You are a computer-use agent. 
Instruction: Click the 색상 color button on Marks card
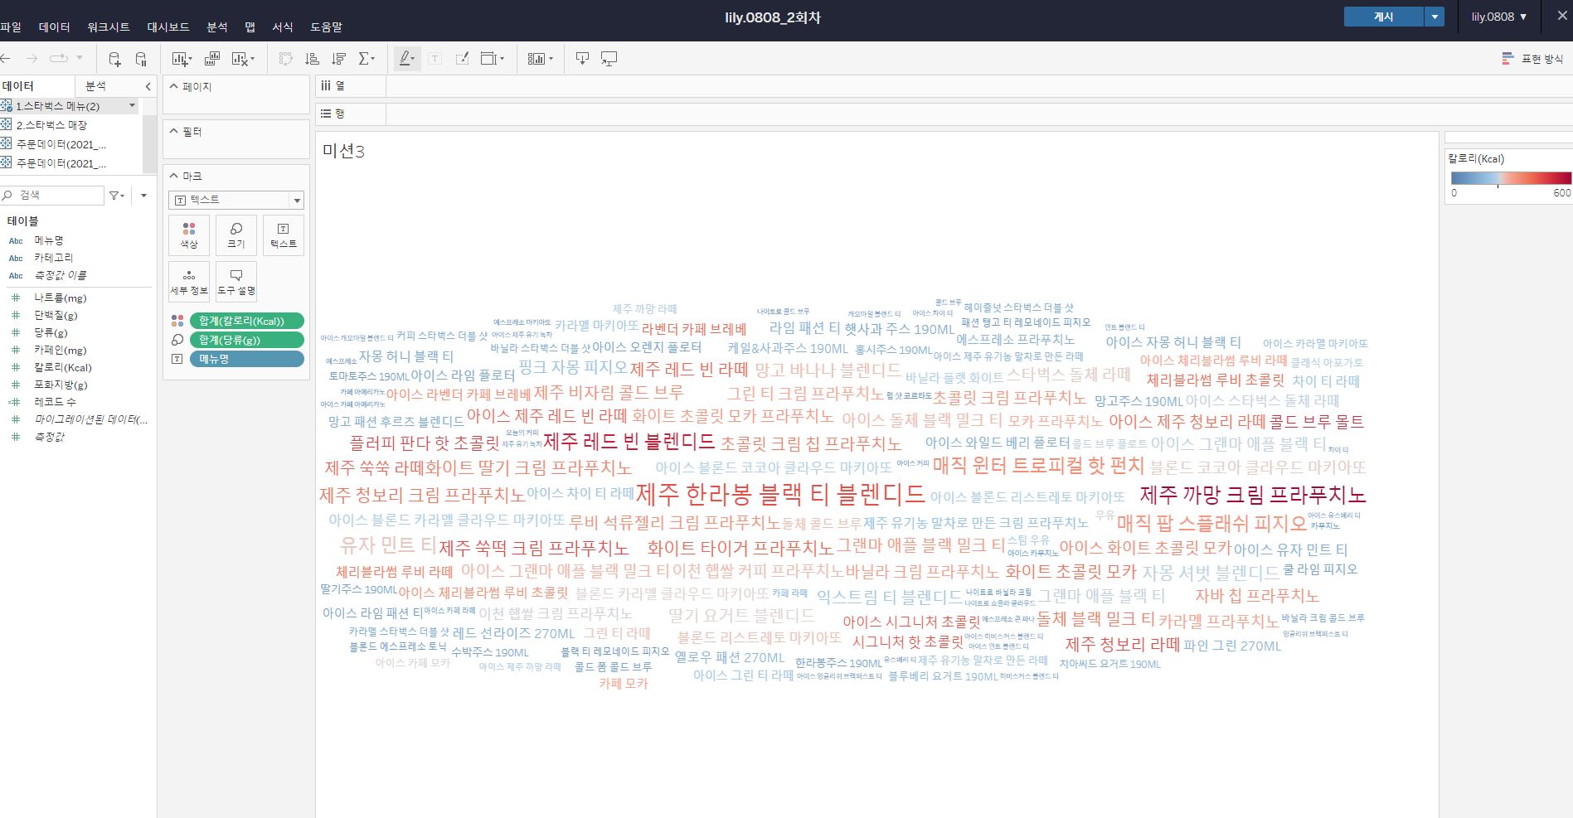point(189,235)
